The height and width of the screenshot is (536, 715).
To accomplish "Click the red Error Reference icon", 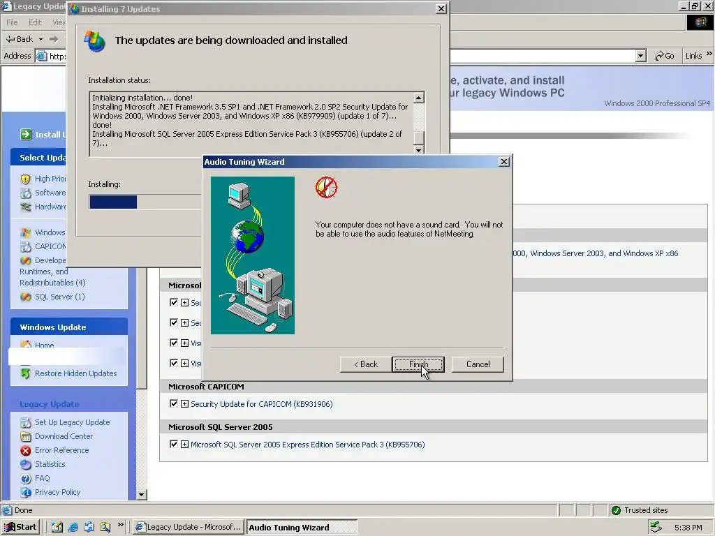I will point(26,450).
